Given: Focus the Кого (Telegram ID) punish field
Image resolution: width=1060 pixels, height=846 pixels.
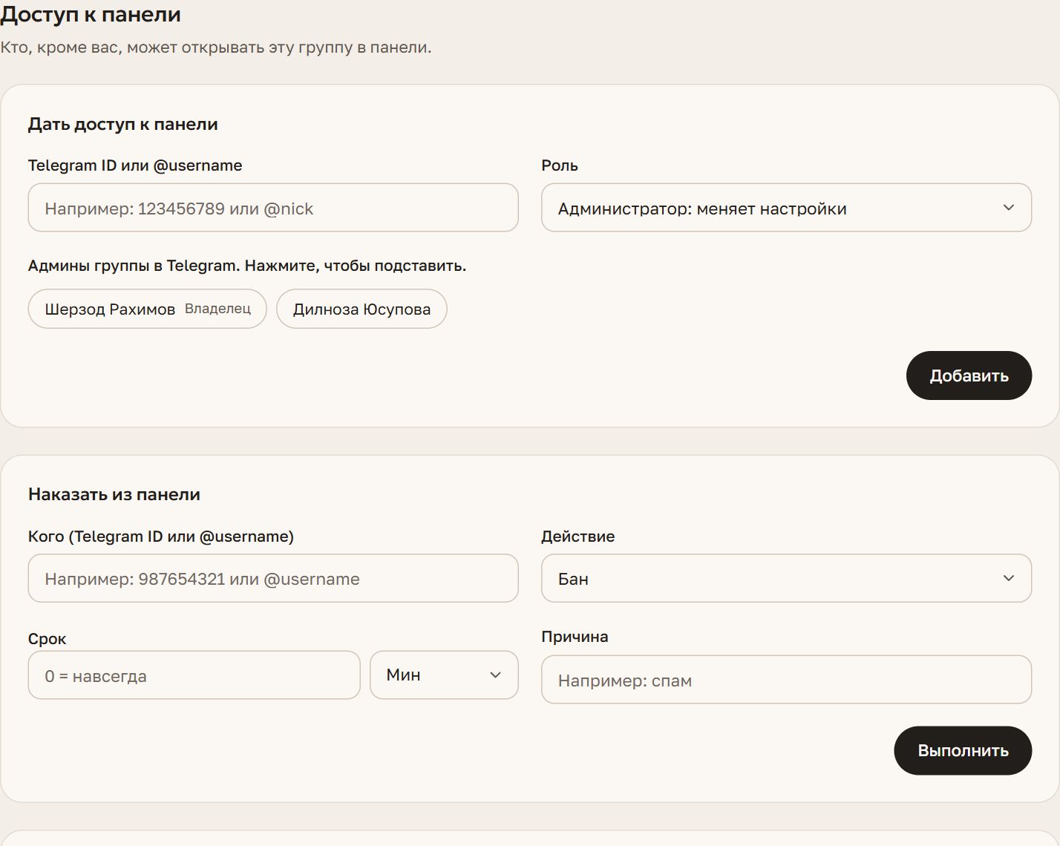Looking at the screenshot, I should pos(273,578).
